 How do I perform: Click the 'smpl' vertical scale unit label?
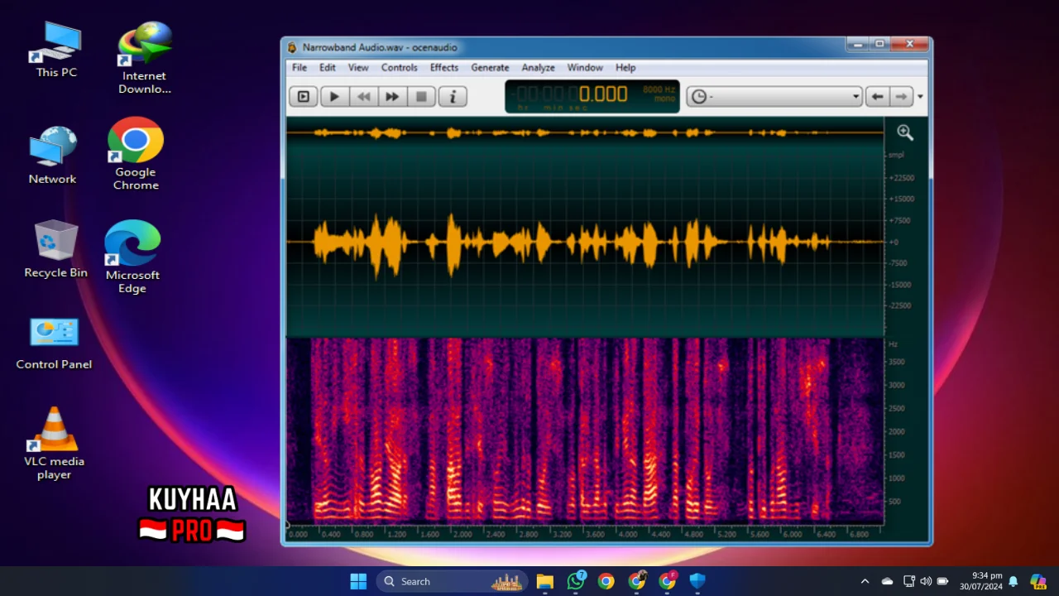(896, 155)
